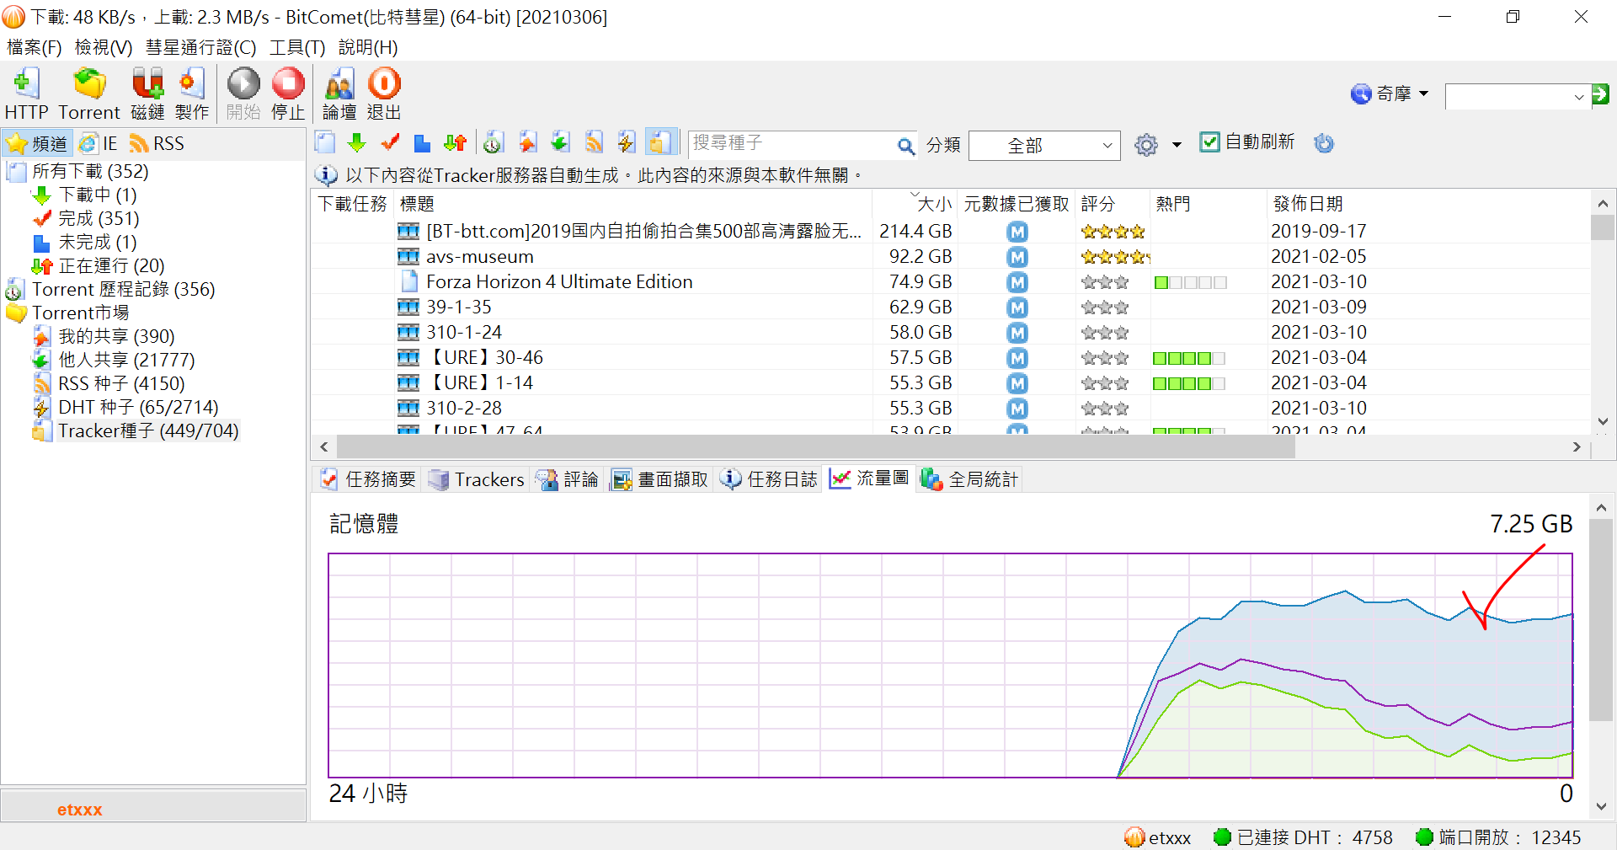Click the my shares orange arrow icon
Image resolution: width=1617 pixels, height=850 pixels.
click(x=528, y=143)
